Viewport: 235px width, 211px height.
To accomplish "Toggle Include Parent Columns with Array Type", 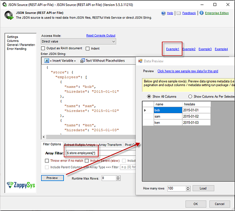I will 47,167.
